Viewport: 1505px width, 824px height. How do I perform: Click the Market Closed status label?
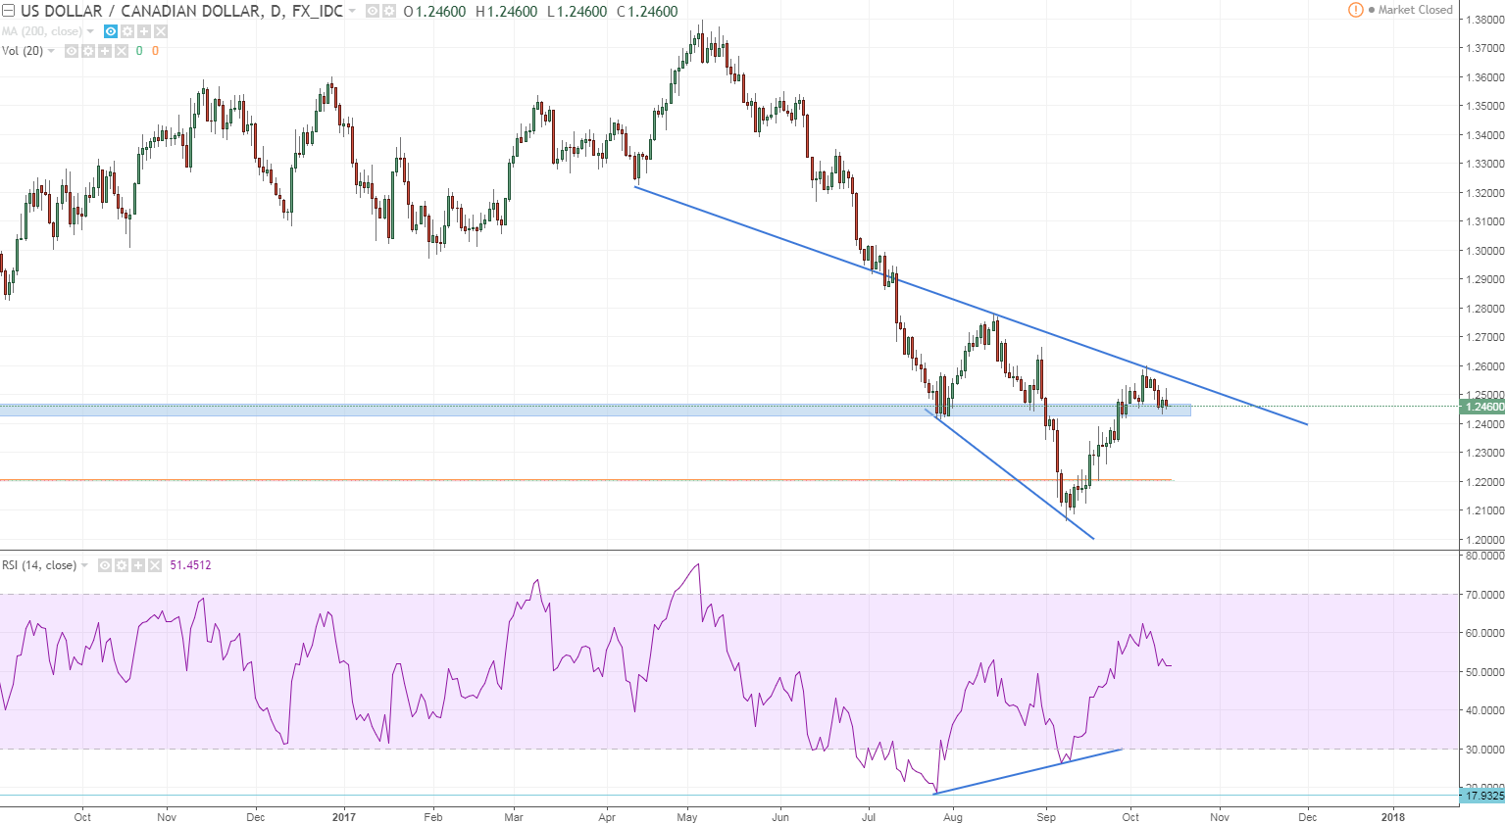tap(1416, 10)
